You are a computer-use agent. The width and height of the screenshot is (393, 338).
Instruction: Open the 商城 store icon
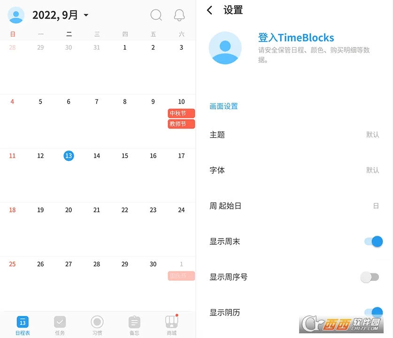click(171, 322)
